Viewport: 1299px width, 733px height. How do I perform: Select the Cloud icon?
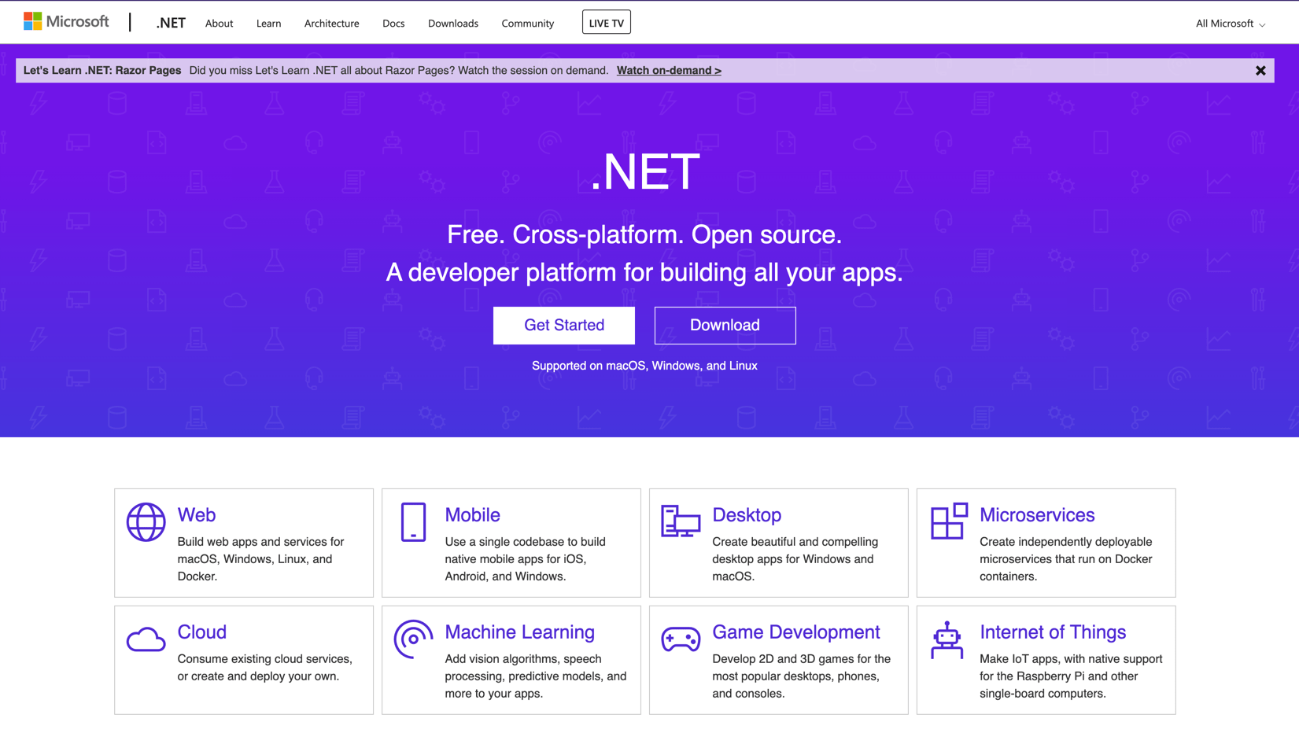tap(146, 638)
